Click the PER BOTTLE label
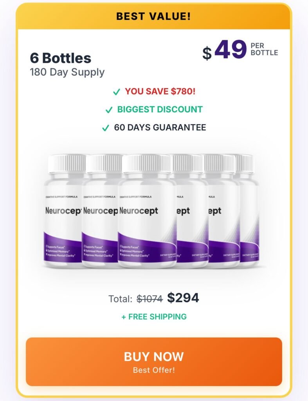This screenshot has height=401, width=308. [264, 49]
